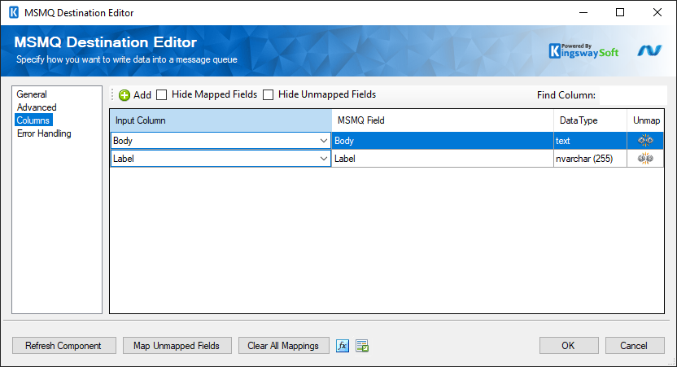Click Map Unmapped Fields button
Image resolution: width=677 pixels, height=367 pixels.
point(177,346)
